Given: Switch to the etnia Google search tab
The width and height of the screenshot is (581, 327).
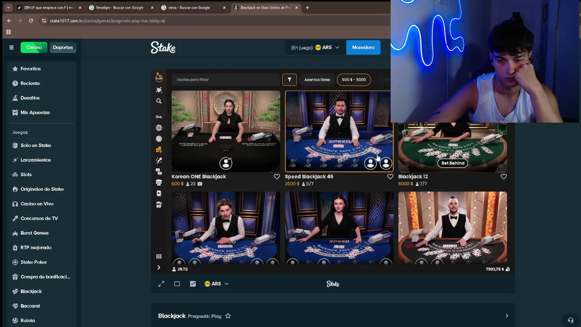Looking at the screenshot, I should coord(189,7).
